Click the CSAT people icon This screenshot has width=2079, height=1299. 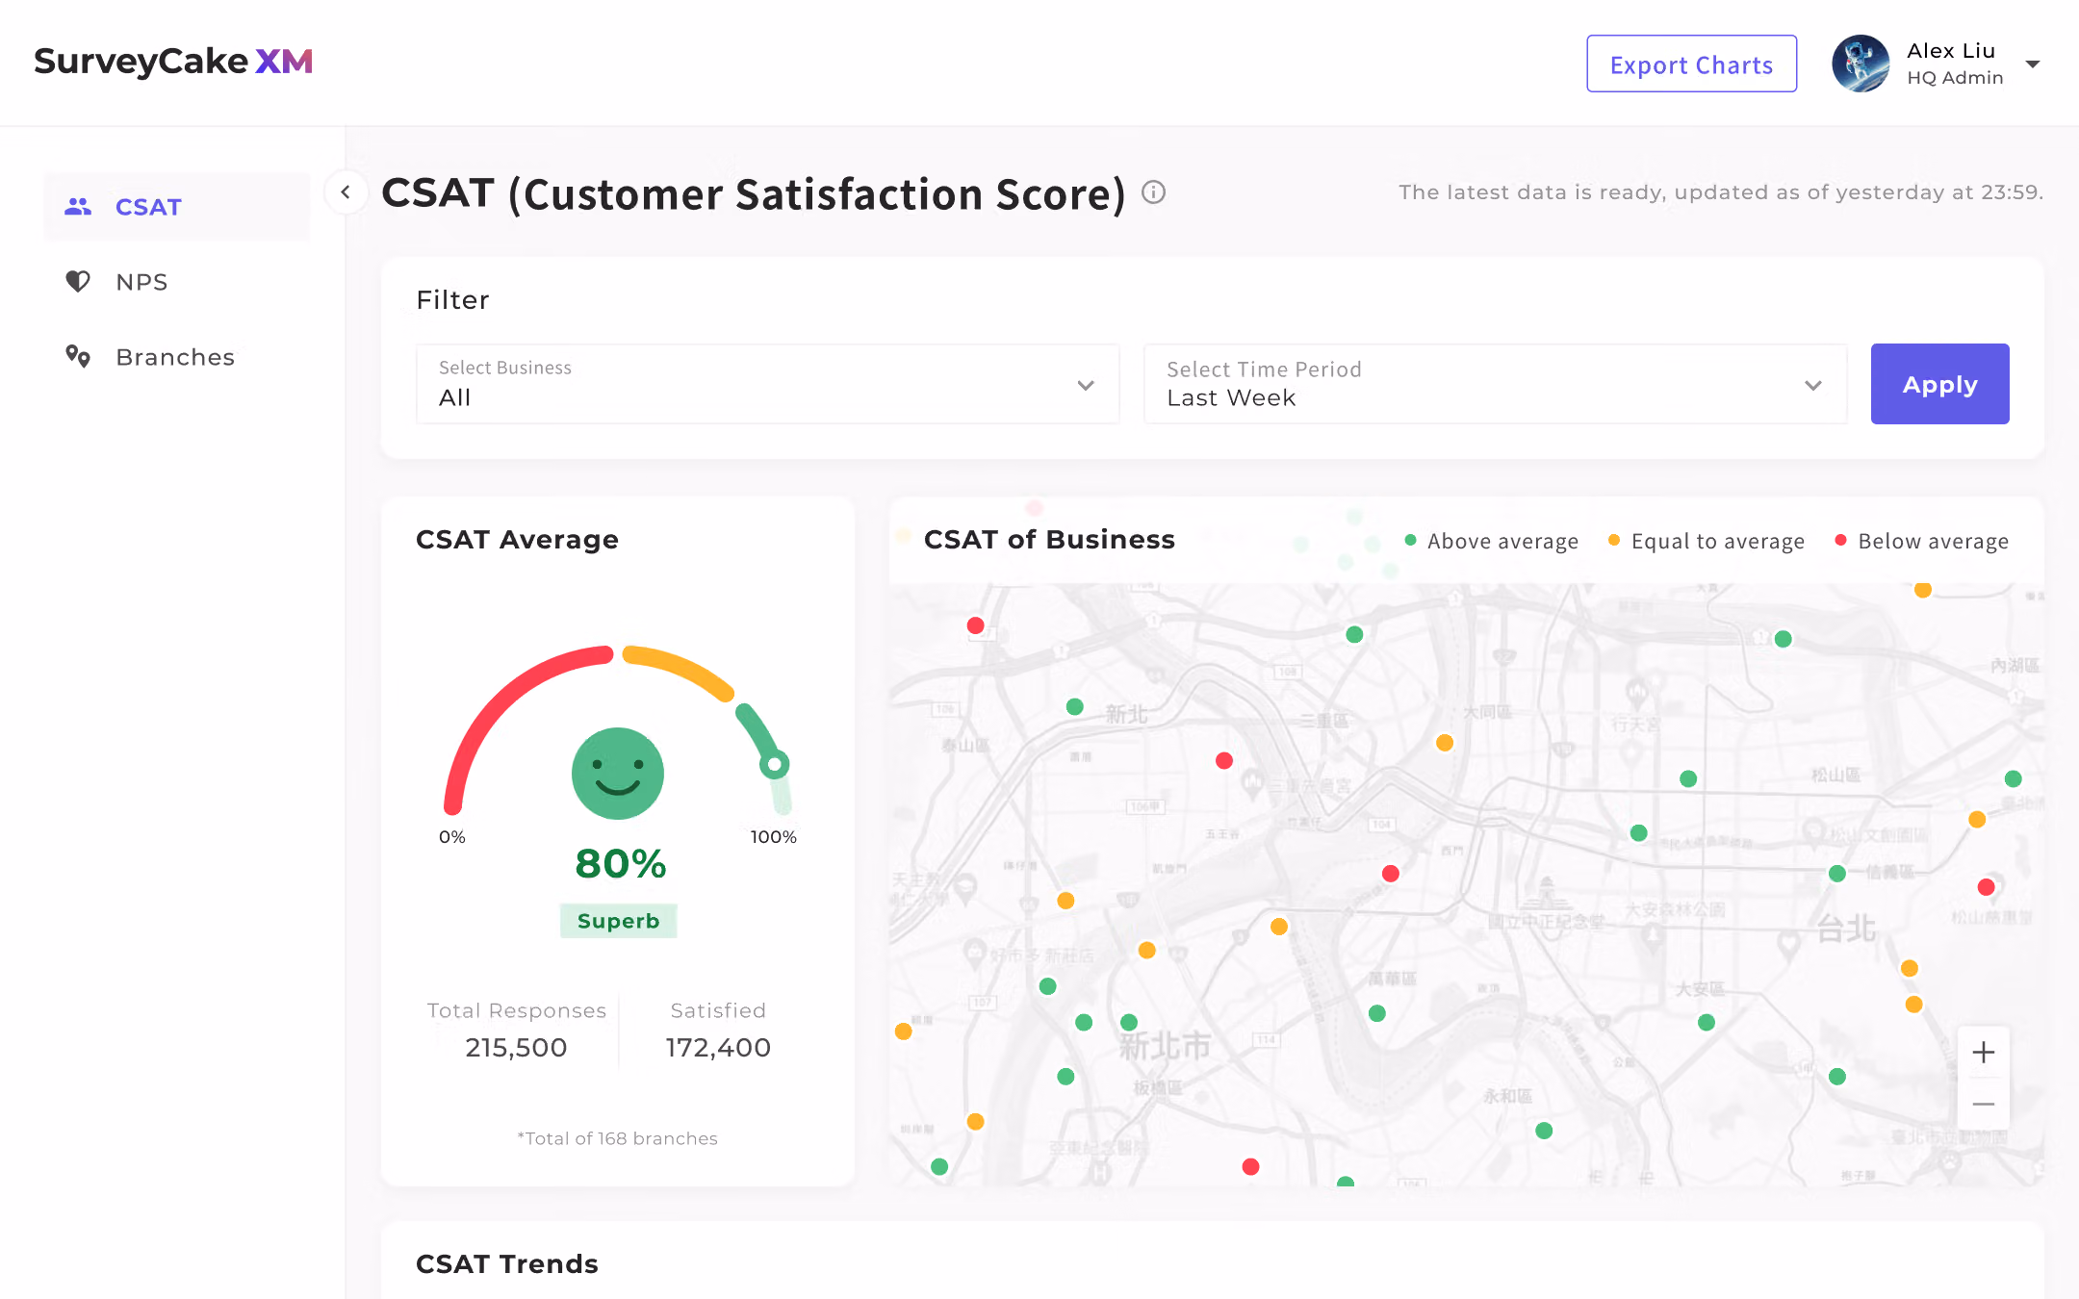click(x=78, y=207)
